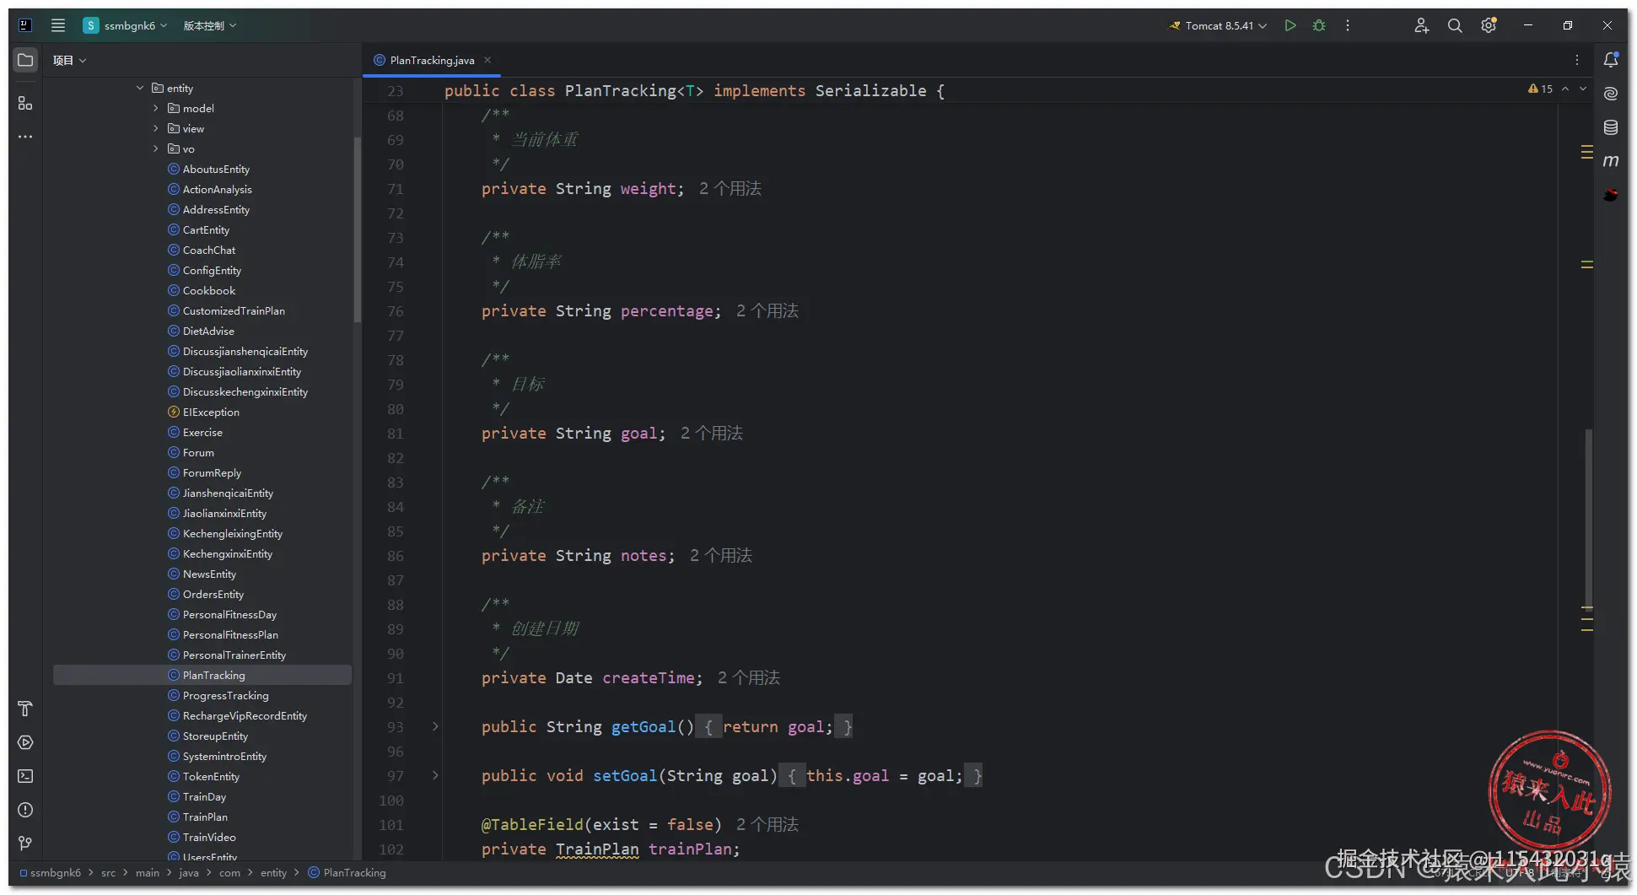Expand the model folder
Screen dimensions: 1637x895
point(156,108)
